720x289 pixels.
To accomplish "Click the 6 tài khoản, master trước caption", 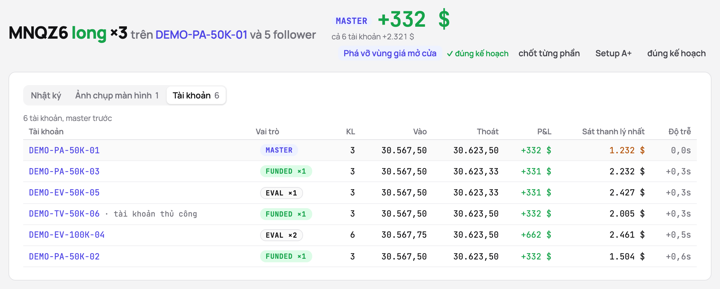I will tap(67, 118).
